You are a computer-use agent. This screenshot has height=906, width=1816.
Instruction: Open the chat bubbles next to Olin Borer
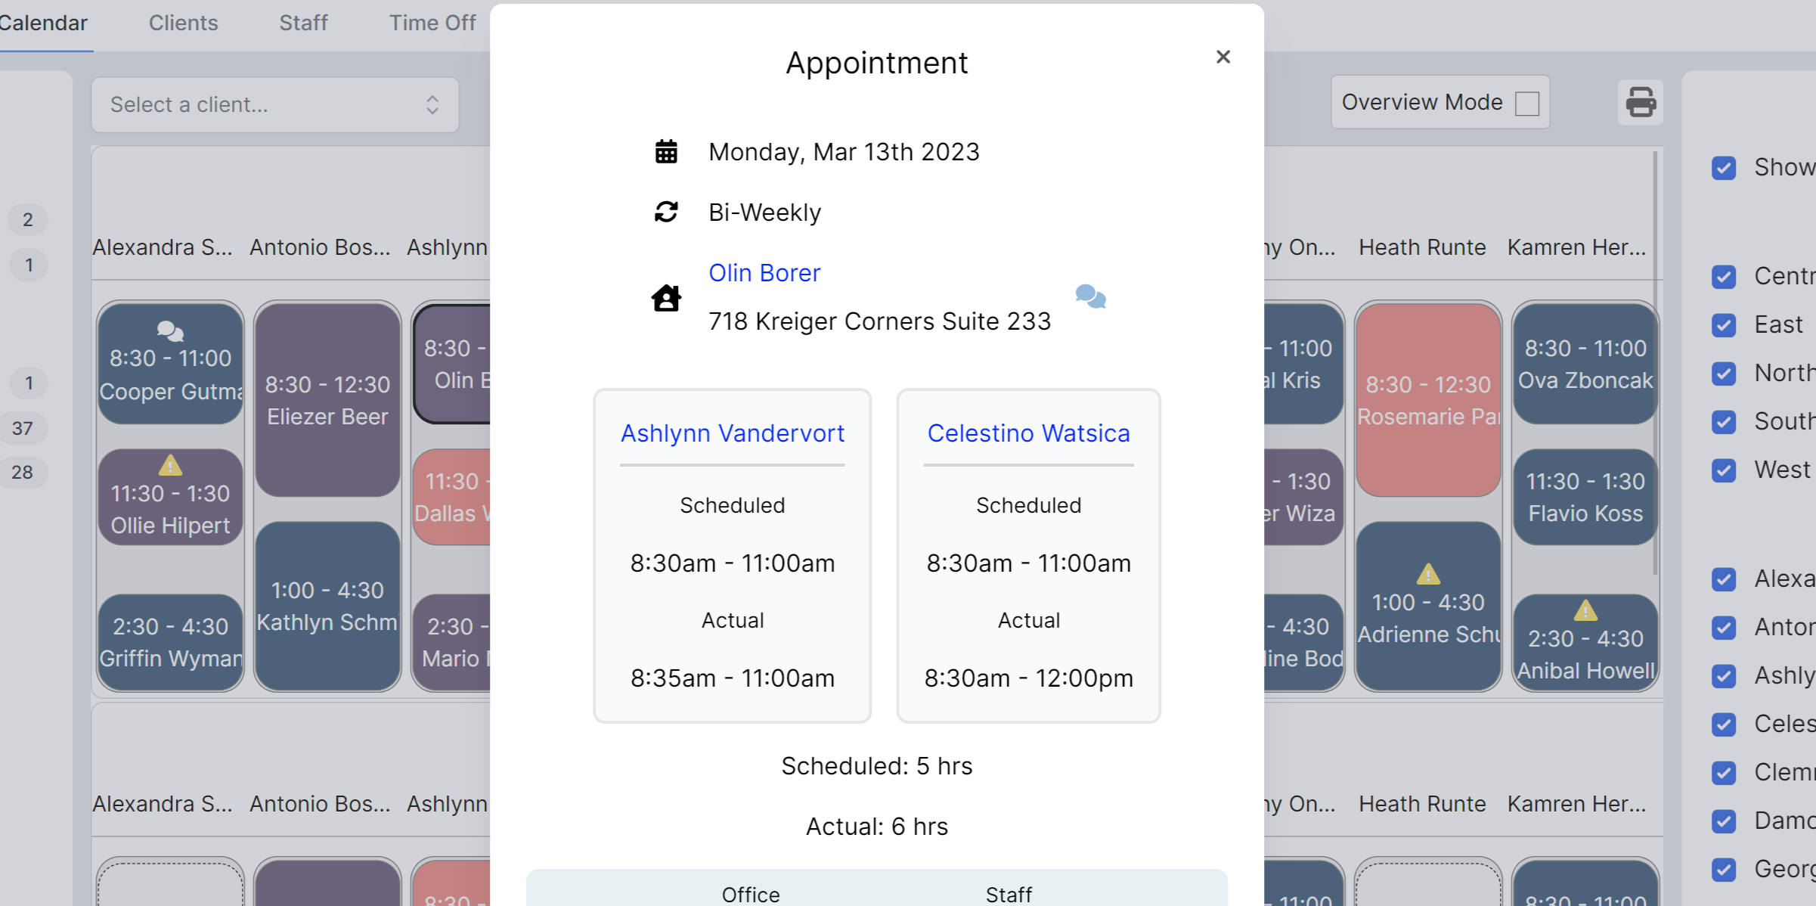pos(1090,296)
